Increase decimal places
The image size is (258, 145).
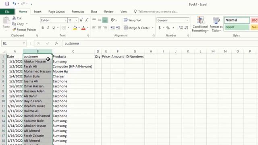coord(181,28)
